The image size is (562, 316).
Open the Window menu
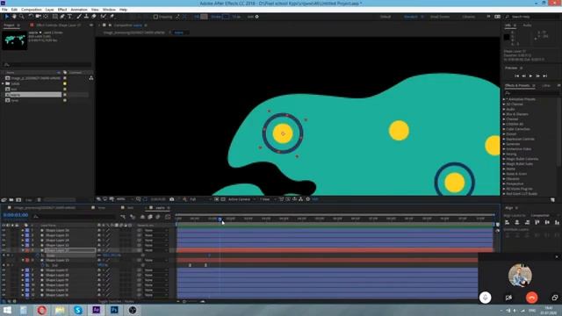coord(109,10)
